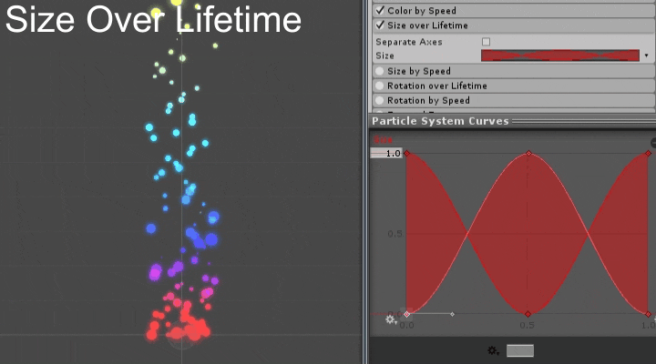Collapse the Size over Lifetime header
The height and width of the screenshot is (364, 656).
pyautogui.click(x=514, y=25)
